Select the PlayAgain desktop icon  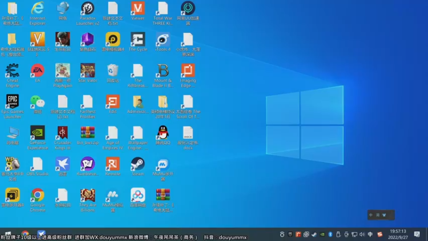(63, 76)
